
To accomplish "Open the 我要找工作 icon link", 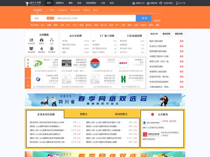I will pos(134,3).
